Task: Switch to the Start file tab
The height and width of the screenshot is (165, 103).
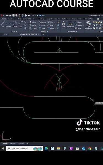Action: (6, 35)
